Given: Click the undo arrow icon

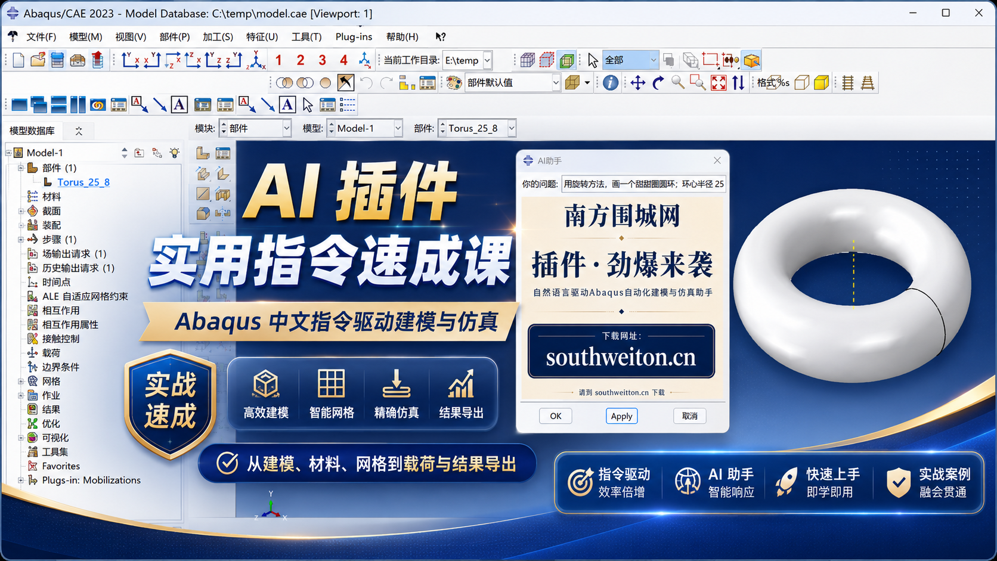Looking at the screenshot, I should point(366,83).
